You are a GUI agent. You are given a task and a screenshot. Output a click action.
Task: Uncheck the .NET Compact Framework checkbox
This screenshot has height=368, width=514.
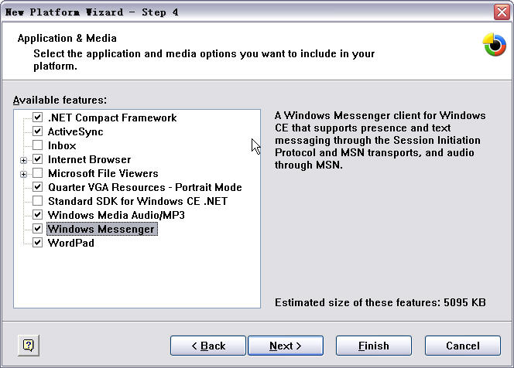pos(37,118)
